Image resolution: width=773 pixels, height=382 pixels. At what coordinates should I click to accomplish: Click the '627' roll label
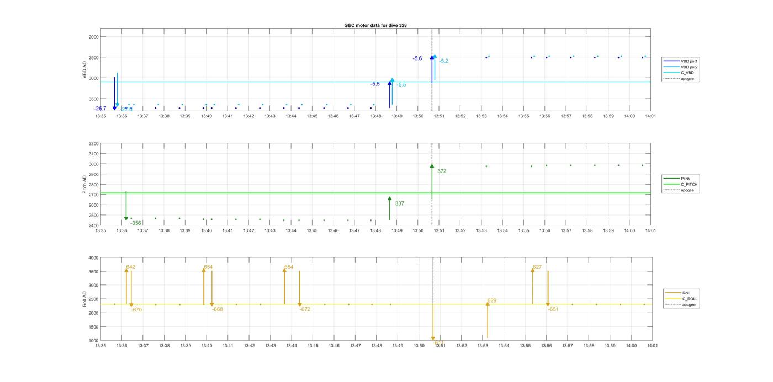tap(537, 267)
